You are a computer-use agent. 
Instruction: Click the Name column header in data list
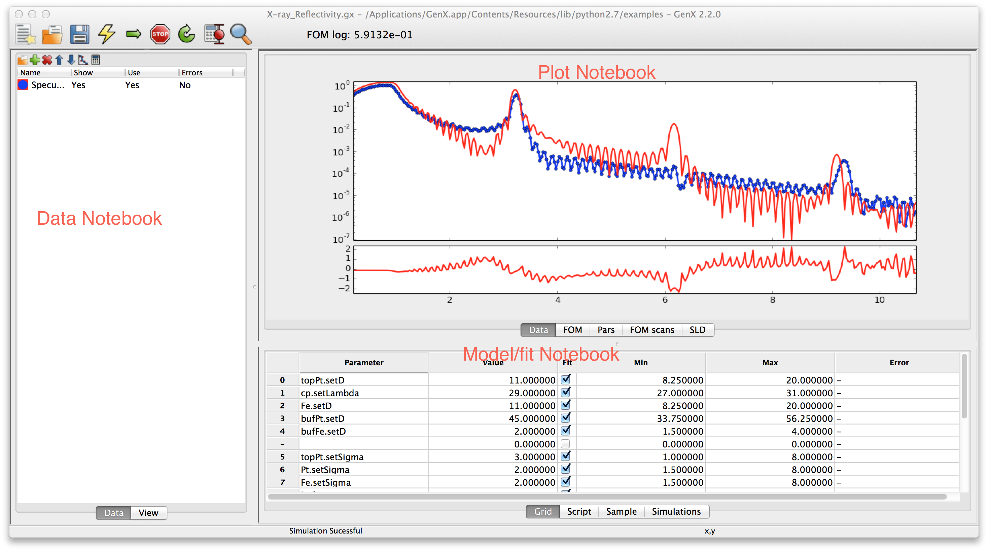[44, 72]
